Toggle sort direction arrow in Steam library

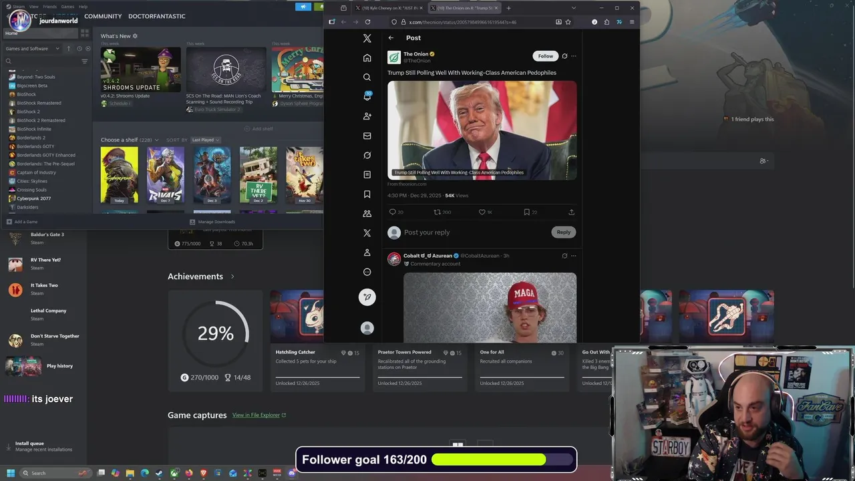pos(68,49)
